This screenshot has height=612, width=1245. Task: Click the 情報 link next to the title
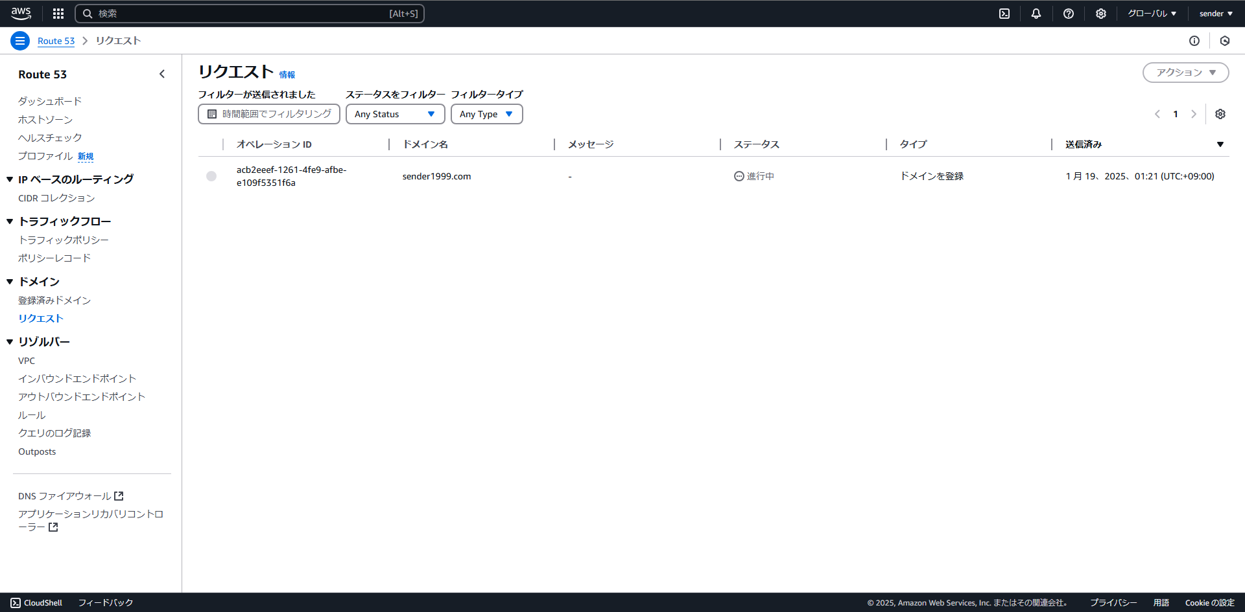[287, 75]
